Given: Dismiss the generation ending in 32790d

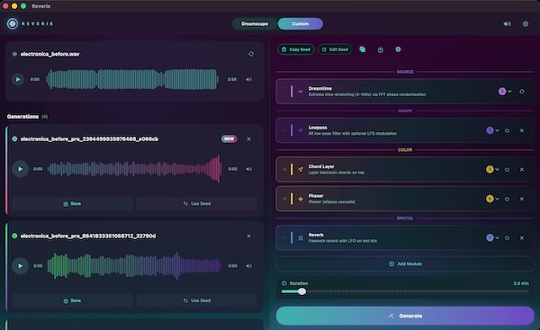Looking at the screenshot, I should tap(248, 236).
